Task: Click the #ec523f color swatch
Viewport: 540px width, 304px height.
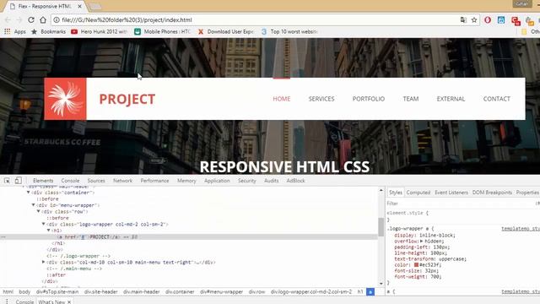Action: [x=416, y=265]
